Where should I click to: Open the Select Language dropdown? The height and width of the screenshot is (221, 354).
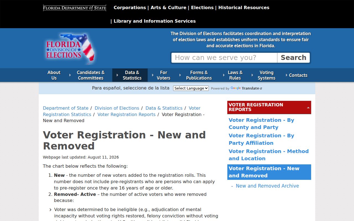coord(191,88)
